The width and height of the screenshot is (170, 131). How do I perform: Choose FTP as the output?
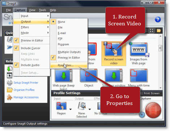[x=69, y=39]
